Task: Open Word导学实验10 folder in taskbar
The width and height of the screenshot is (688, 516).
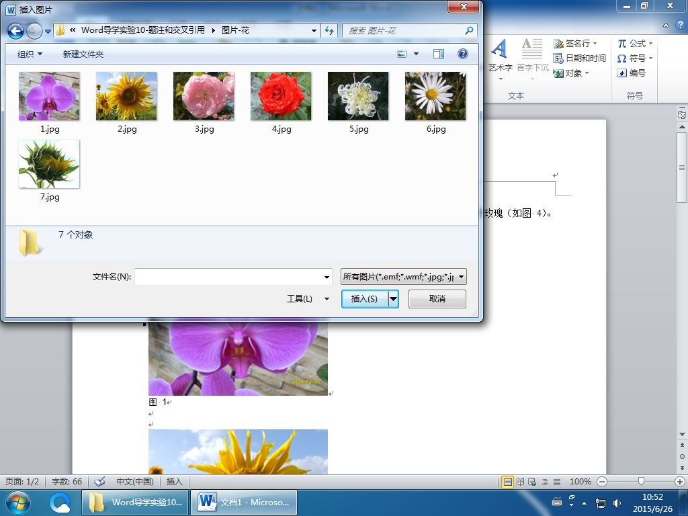Action: (135, 503)
